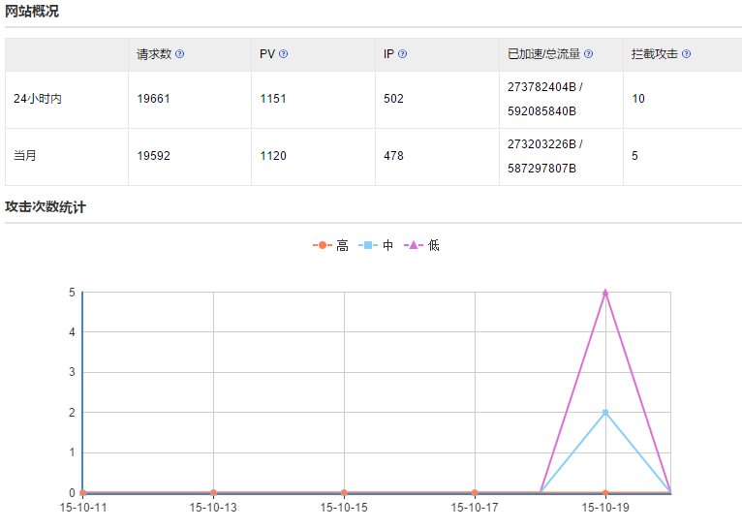The width and height of the screenshot is (742, 529).
Task: Click the purple peak marker at value 5
Action: [x=605, y=293]
